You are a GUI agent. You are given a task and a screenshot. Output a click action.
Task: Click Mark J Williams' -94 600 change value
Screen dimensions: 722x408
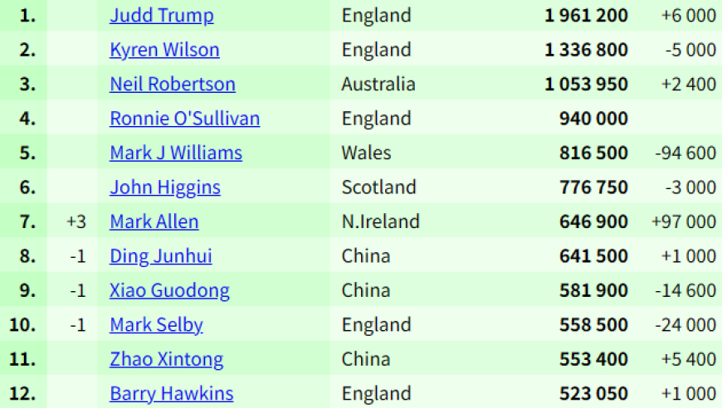point(685,153)
